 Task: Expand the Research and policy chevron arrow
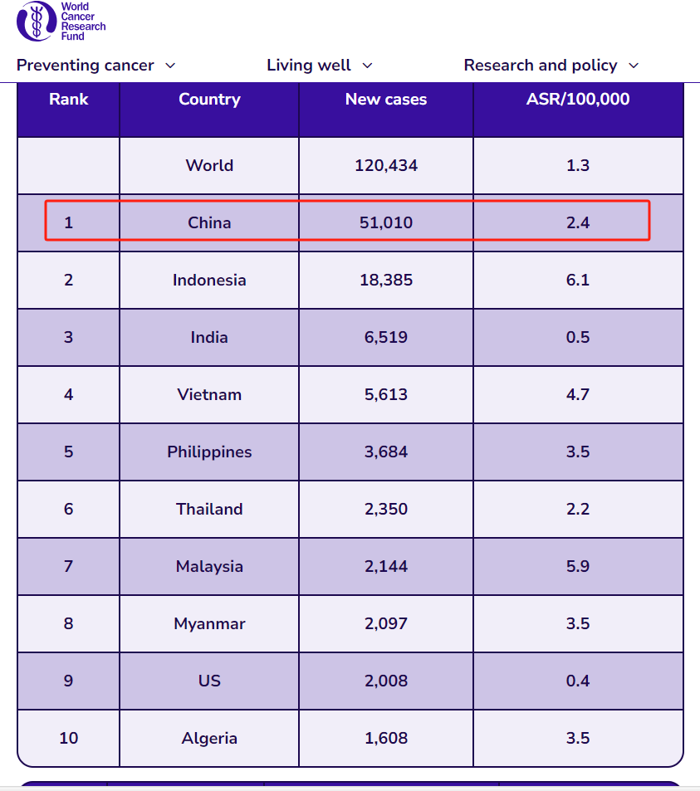click(634, 66)
